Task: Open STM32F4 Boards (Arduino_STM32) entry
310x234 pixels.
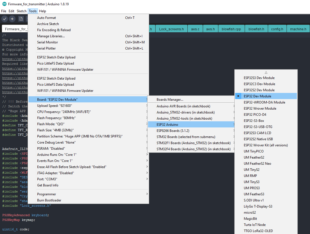Action: [191, 149]
